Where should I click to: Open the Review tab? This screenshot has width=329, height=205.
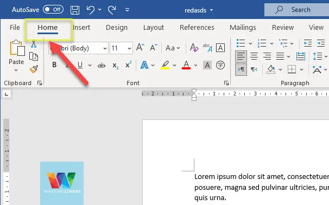click(283, 28)
